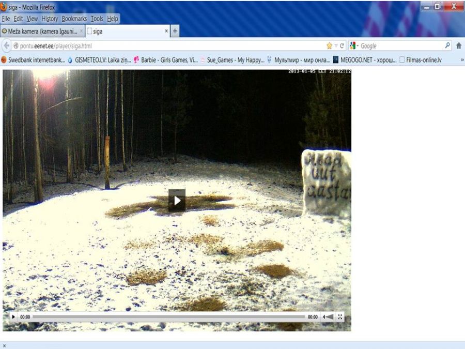Open Filmas-online.lv bookmark
This screenshot has height=349, width=465.
(421, 60)
